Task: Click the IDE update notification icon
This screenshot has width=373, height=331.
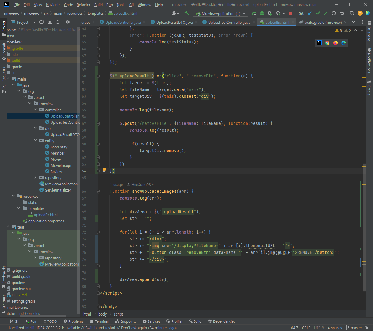Action: [x=360, y=13]
